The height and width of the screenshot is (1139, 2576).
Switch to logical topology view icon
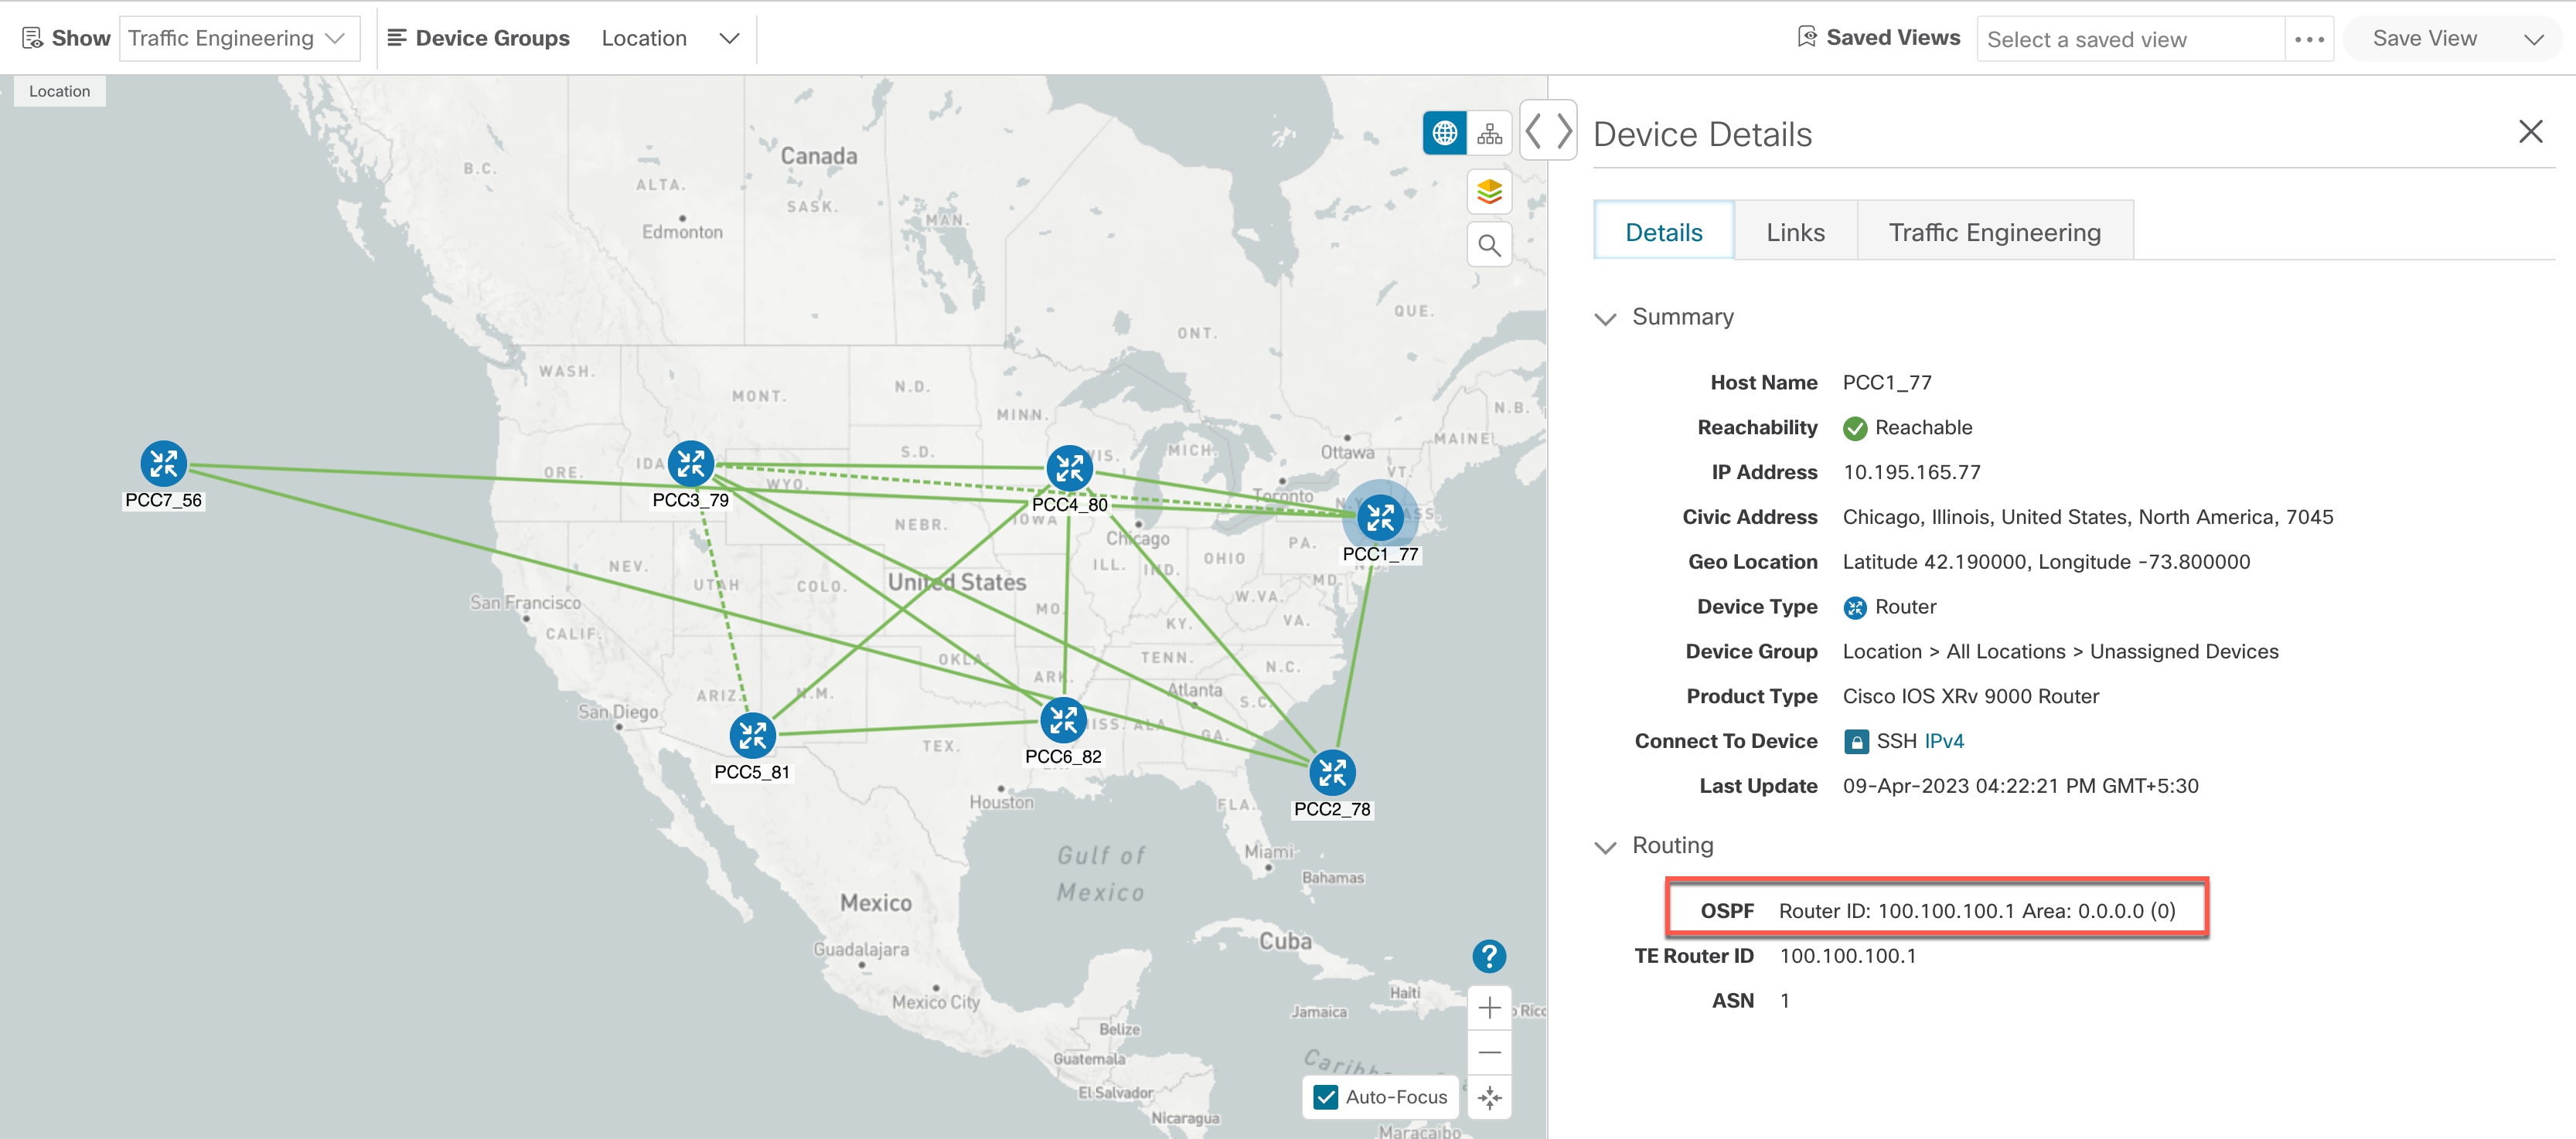point(1489,133)
